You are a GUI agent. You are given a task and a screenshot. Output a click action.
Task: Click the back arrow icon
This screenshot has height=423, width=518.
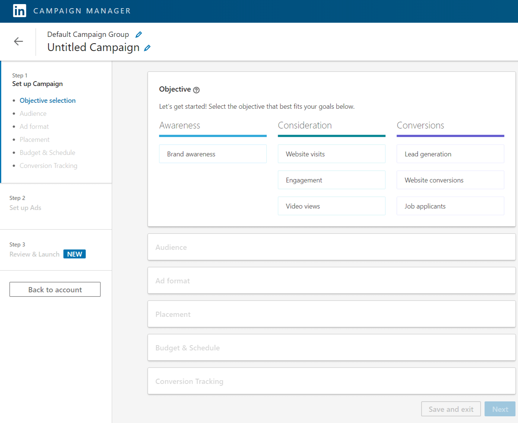coord(18,41)
